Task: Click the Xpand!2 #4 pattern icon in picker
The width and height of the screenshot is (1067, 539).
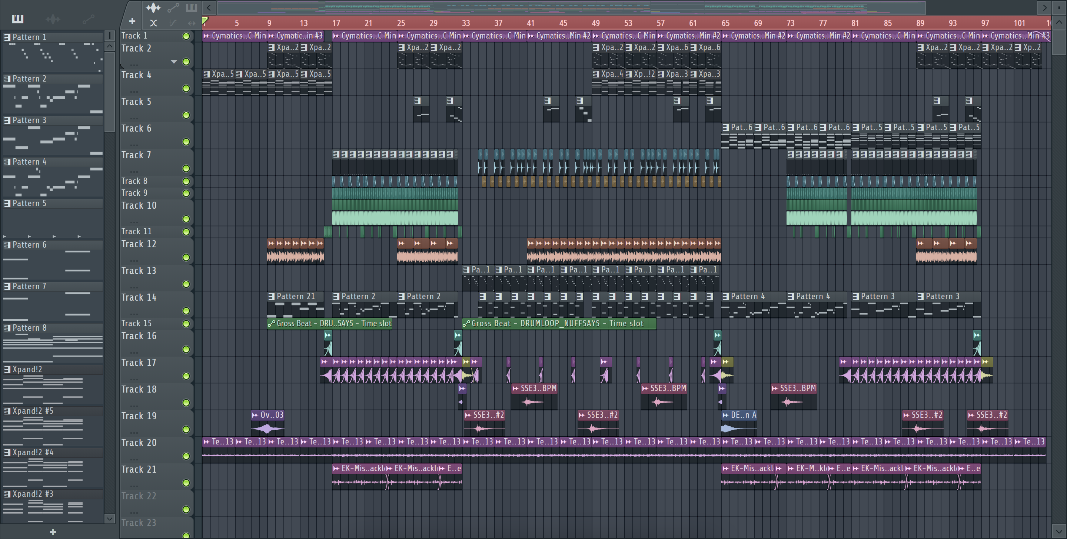Action: coord(7,452)
